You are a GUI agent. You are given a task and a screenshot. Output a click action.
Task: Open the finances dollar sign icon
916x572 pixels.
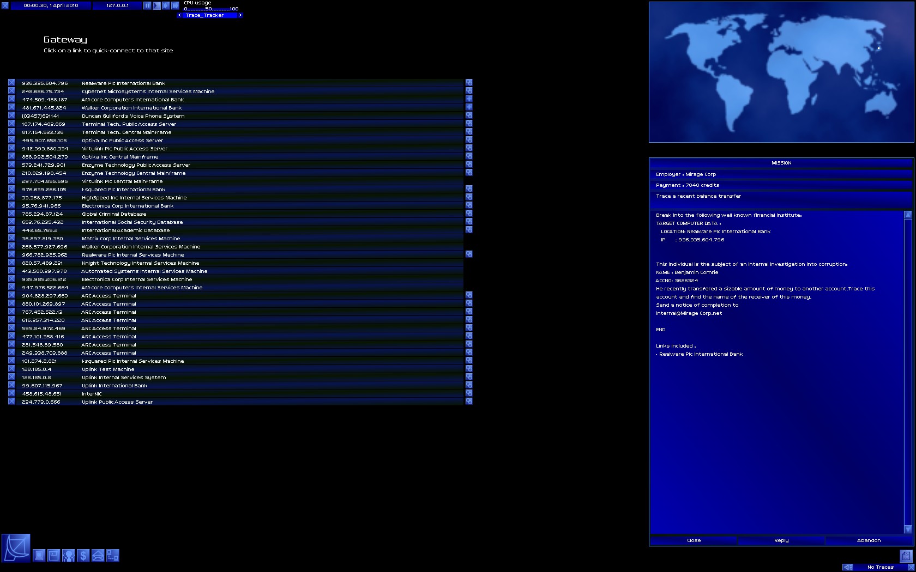click(x=83, y=556)
